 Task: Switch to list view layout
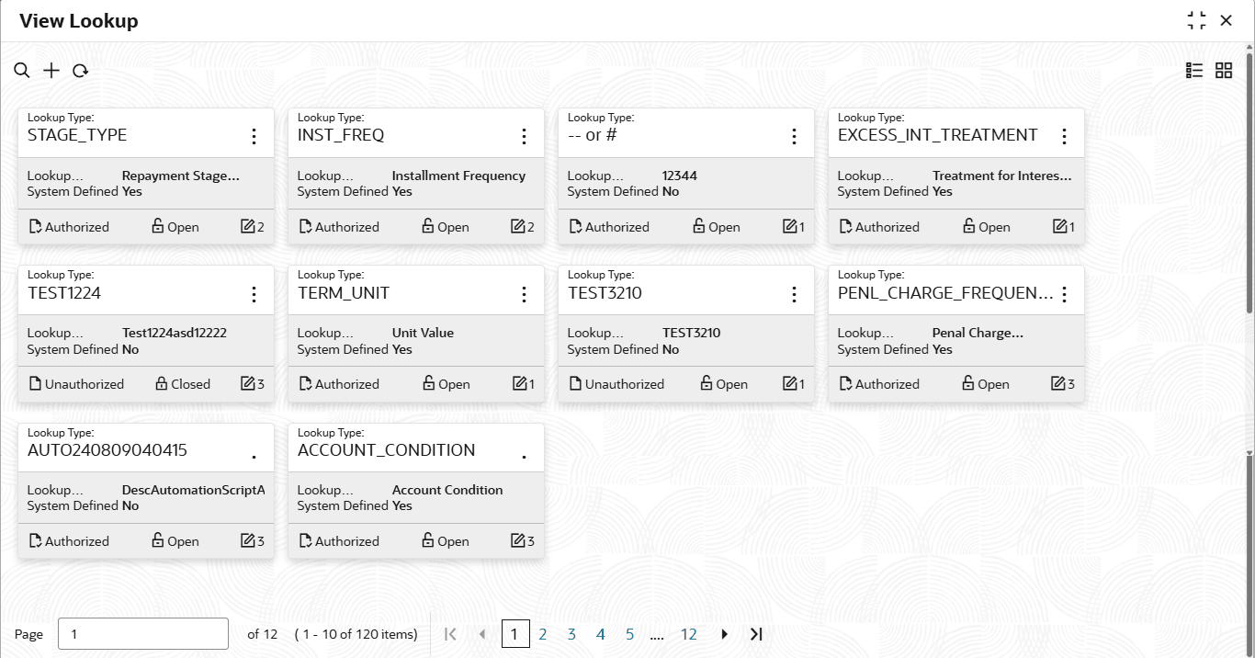click(1194, 71)
